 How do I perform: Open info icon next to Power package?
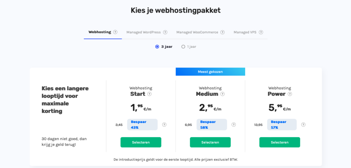pos(290,94)
